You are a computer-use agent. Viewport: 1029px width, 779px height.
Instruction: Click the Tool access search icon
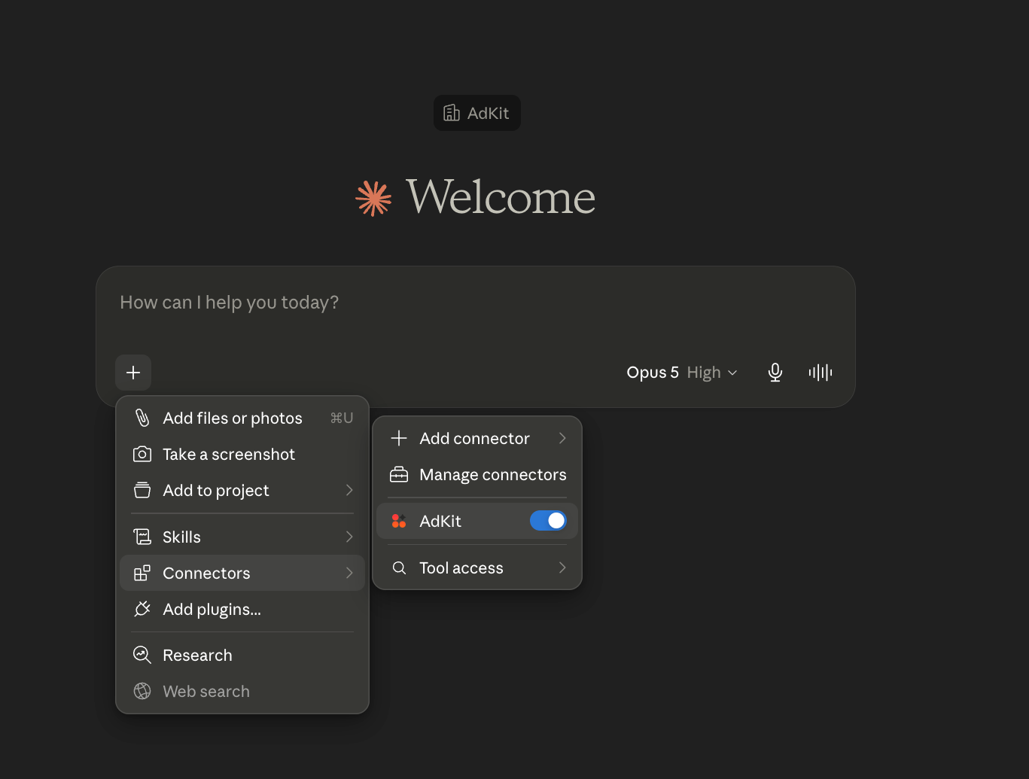pos(400,568)
